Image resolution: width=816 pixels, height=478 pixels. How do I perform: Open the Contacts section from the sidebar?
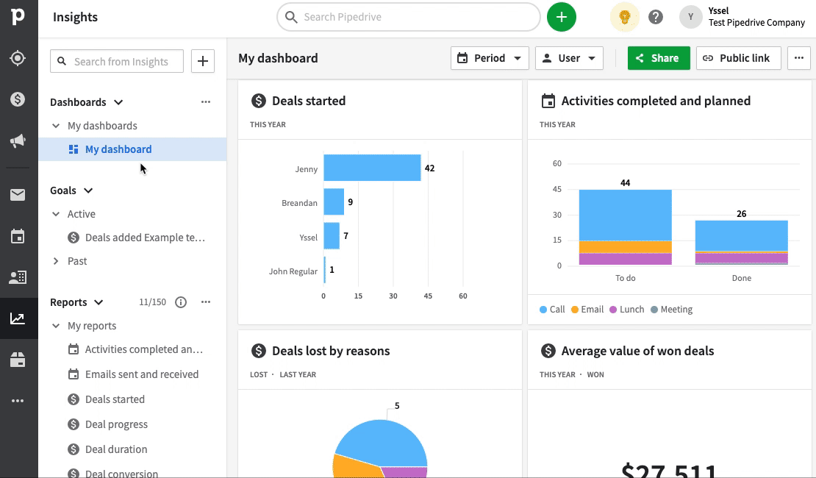click(18, 277)
